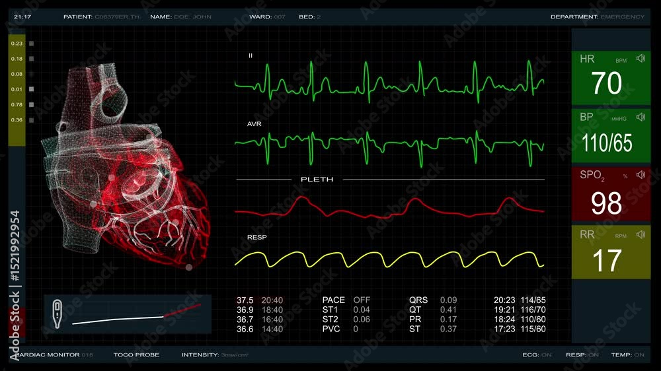Viewport: 661px width, 371px height.
Task: Select temperature reading 36.7 at 16:40
Action: (260, 320)
